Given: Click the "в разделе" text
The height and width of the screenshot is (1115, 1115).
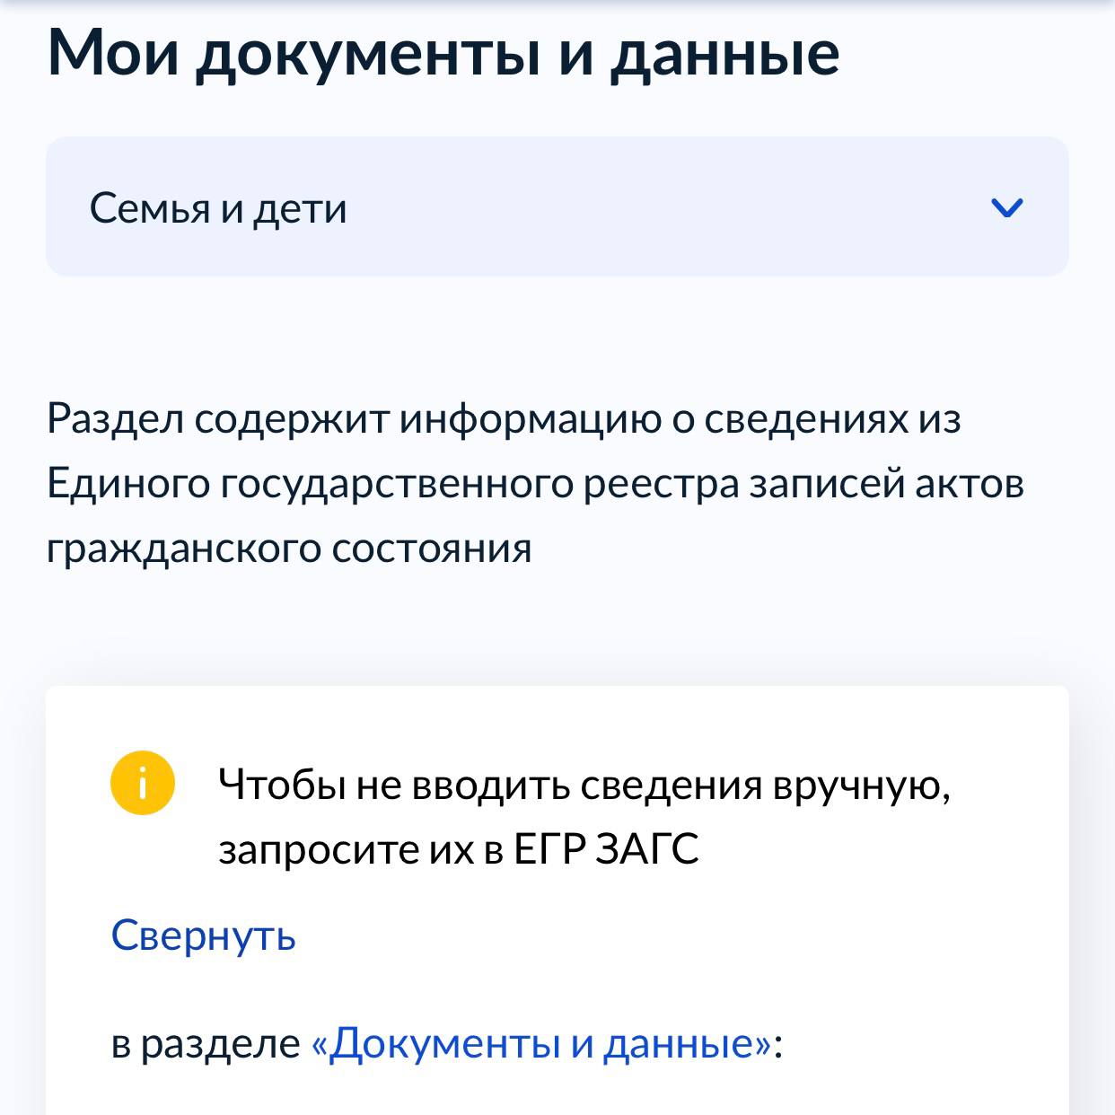Looking at the screenshot, I should tap(206, 1043).
